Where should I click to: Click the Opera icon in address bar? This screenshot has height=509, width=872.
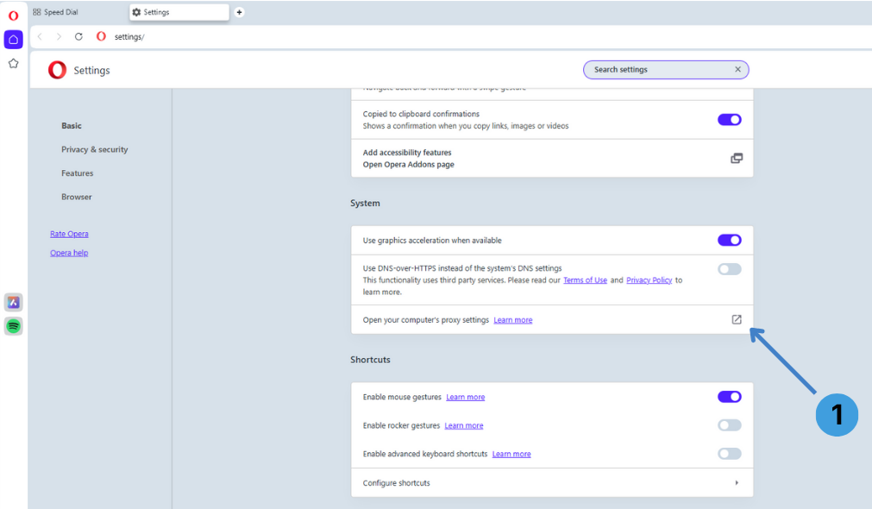(x=101, y=36)
